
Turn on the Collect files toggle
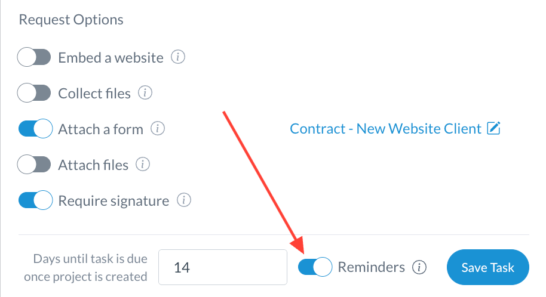click(x=34, y=94)
